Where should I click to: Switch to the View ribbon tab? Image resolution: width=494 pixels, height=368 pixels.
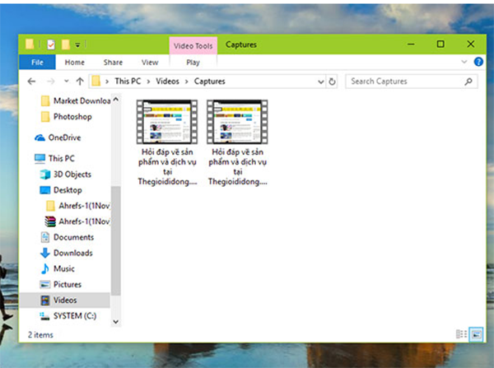point(149,62)
